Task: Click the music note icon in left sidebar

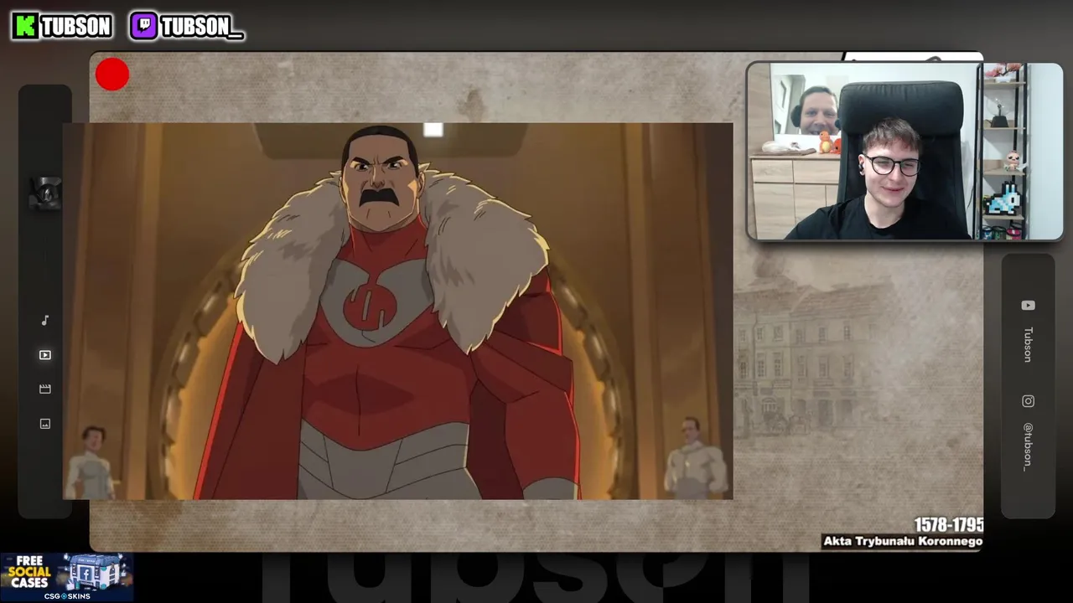Action: pos(45,320)
